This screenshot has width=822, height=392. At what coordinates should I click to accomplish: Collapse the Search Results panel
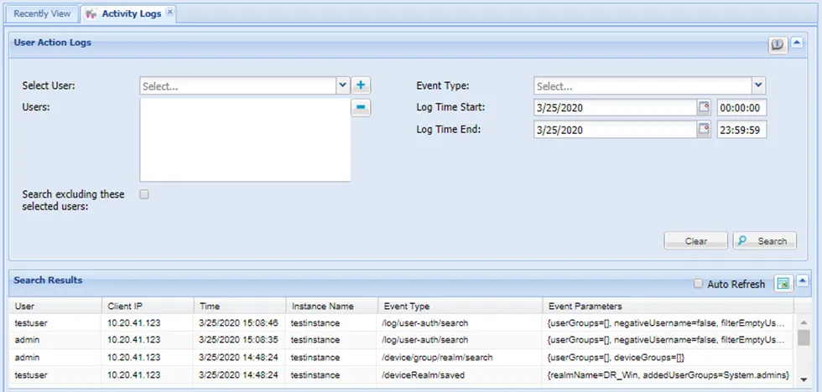[803, 281]
